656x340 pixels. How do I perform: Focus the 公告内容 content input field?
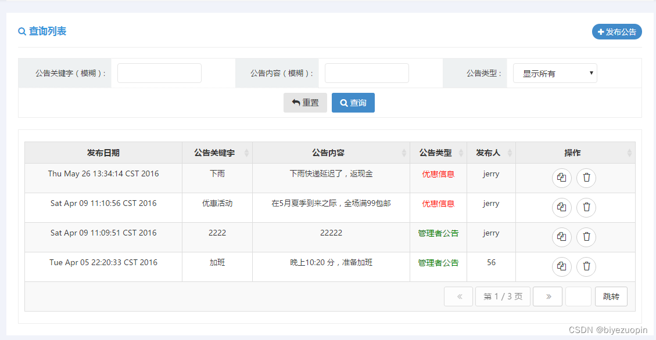[x=367, y=73]
